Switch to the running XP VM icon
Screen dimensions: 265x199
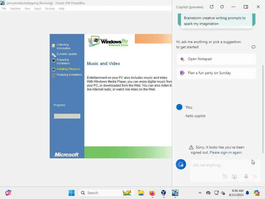[175, 193]
